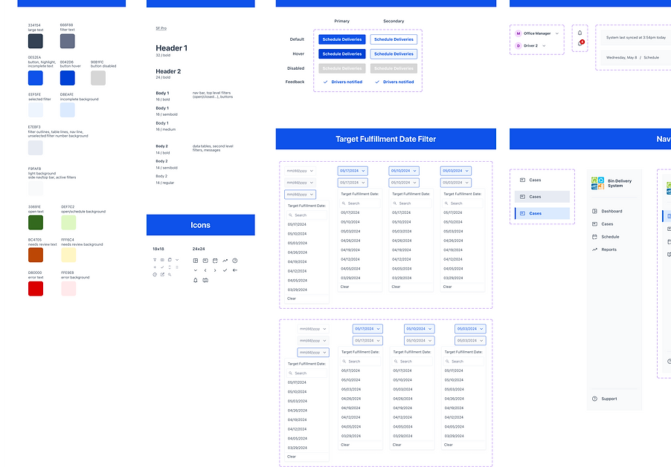
Task: Click the underlined SF Pro font label
Action: (161, 27)
